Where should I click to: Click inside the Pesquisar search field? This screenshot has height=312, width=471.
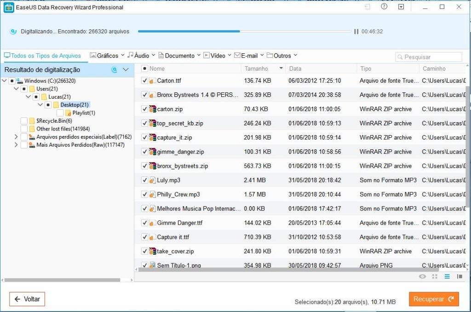click(429, 57)
